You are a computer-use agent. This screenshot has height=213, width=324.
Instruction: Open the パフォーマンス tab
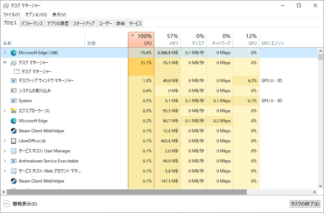pos(32,24)
